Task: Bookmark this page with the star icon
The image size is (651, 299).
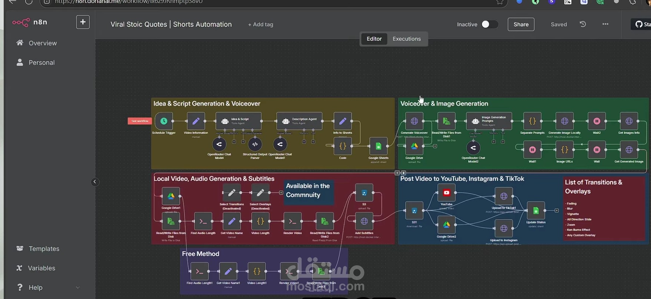Action: 500,2
